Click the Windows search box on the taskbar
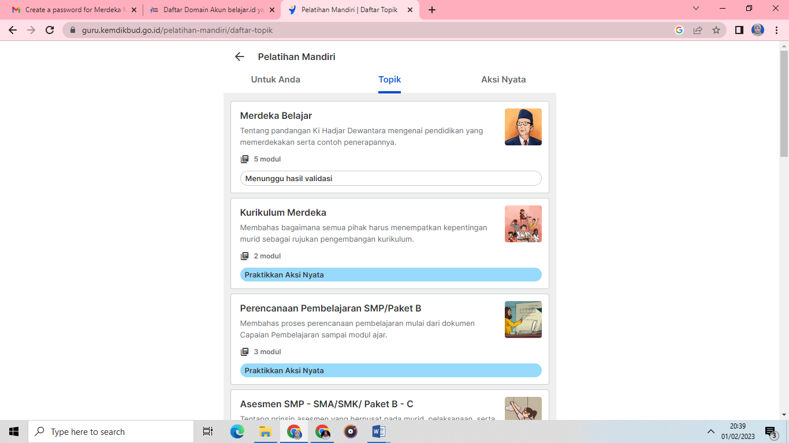 pyautogui.click(x=111, y=431)
